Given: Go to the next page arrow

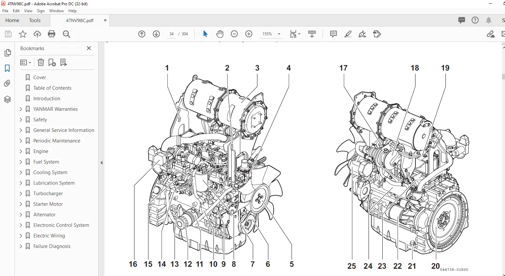Looking at the screenshot, I should pyautogui.click(x=156, y=34).
